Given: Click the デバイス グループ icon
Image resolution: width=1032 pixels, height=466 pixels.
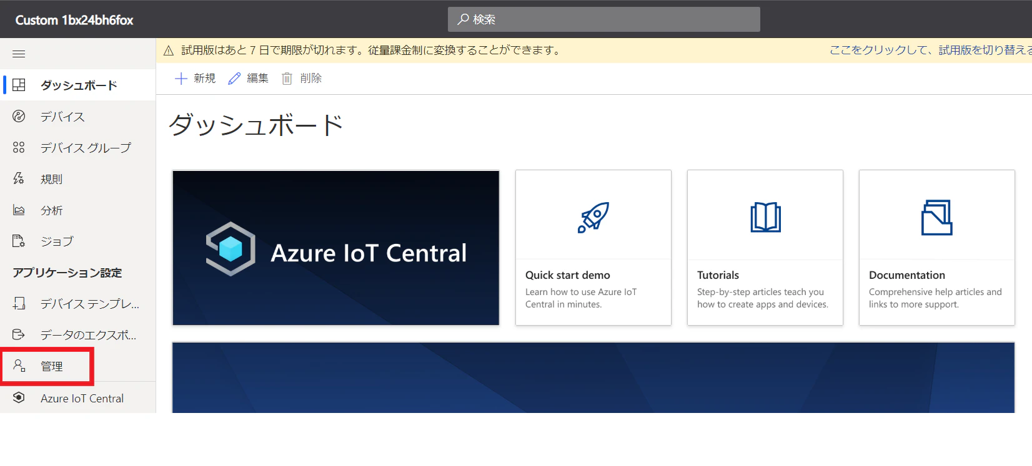Looking at the screenshot, I should coord(19,147).
